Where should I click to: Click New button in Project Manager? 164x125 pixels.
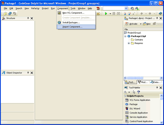coord(147,24)
